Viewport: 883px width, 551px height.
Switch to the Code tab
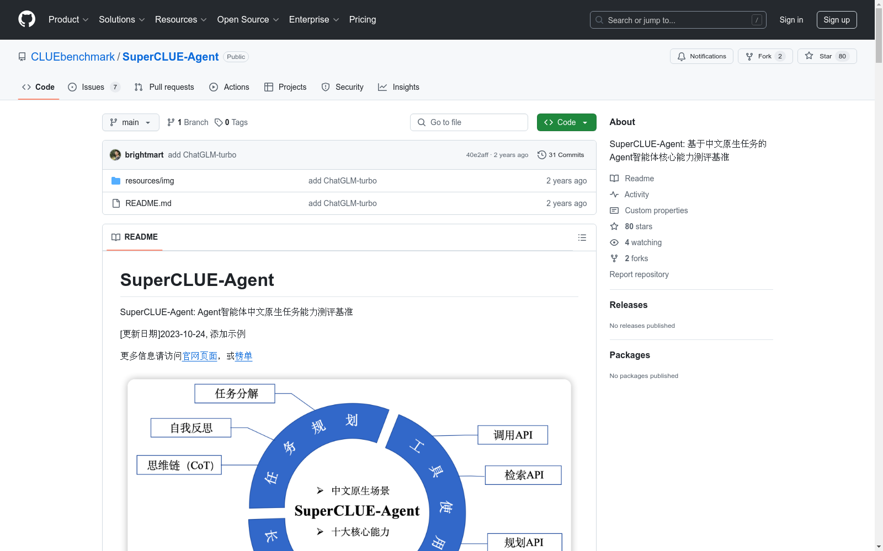tap(39, 87)
